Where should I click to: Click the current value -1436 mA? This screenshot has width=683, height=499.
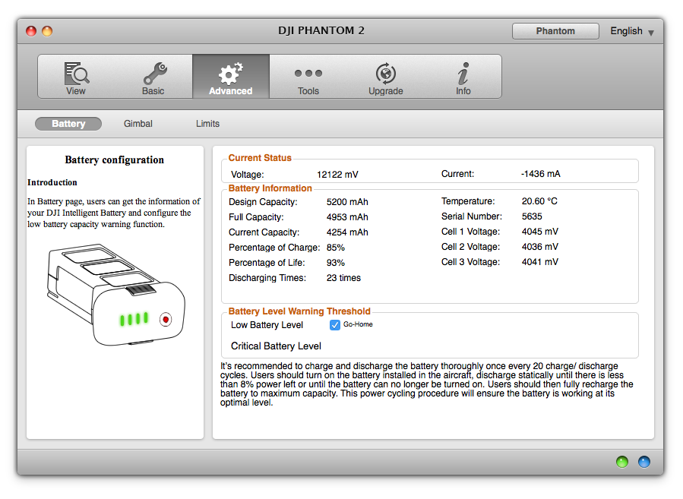coord(541,174)
